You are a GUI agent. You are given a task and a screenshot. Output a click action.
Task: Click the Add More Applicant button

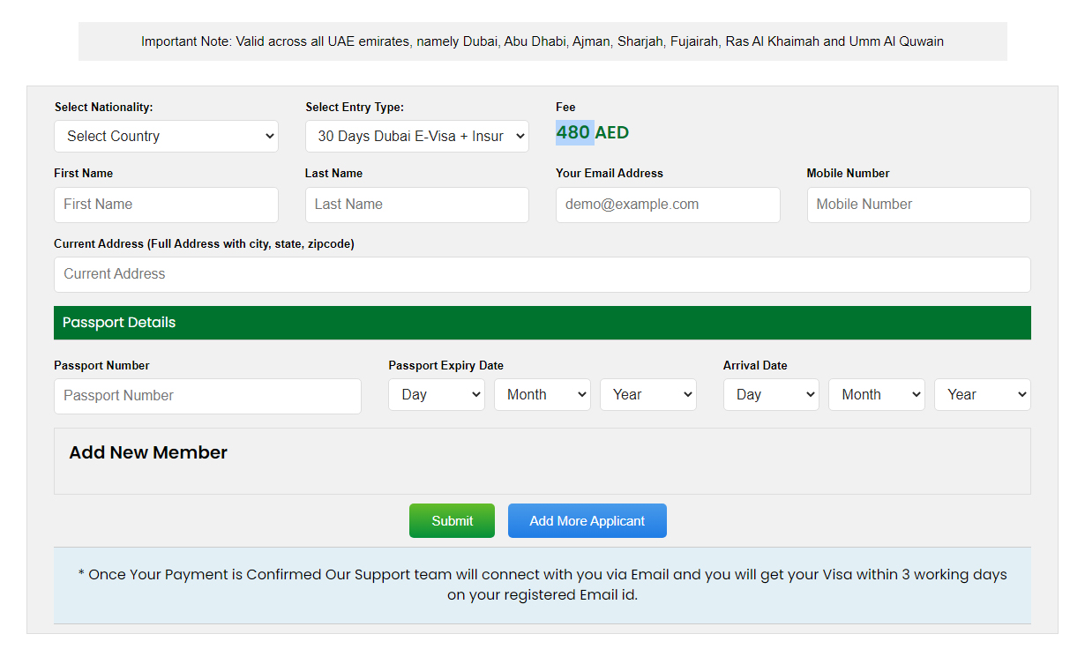[587, 521]
